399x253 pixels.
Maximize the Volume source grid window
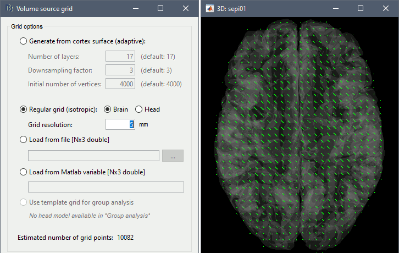[160, 9]
